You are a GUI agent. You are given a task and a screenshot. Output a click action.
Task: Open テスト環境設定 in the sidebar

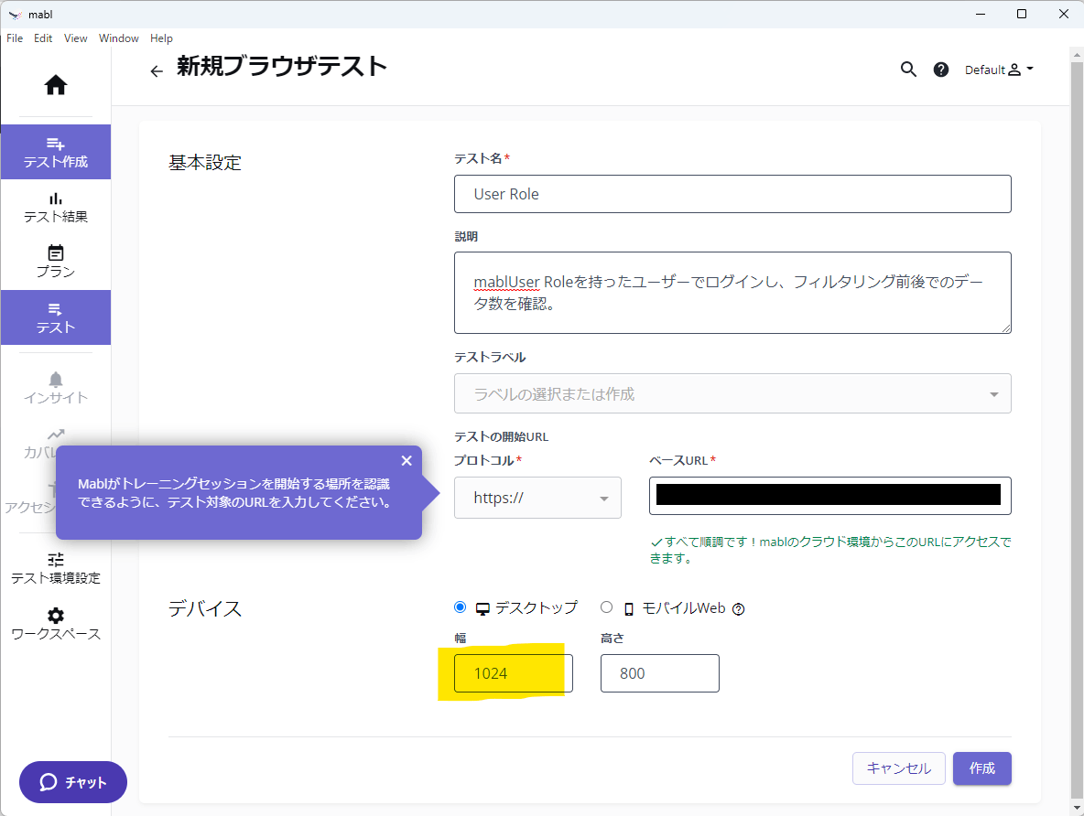click(55, 568)
